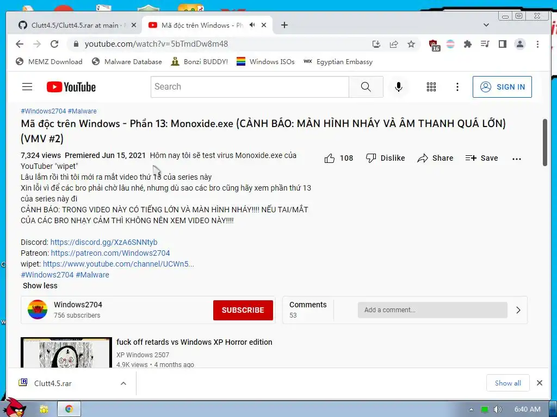This screenshot has width=557, height=417.
Task: Click Show all downloads
Action: [508, 383]
